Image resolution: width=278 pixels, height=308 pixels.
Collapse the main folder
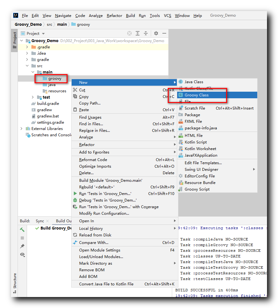pos(33,72)
